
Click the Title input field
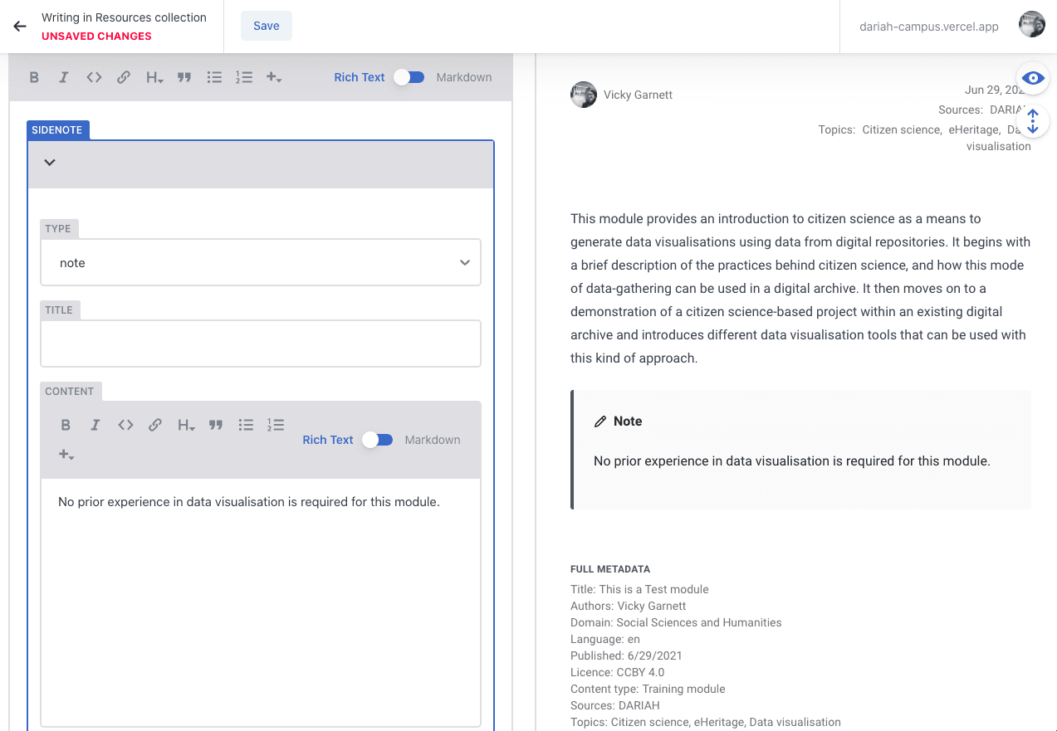pyautogui.click(x=261, y=344)
